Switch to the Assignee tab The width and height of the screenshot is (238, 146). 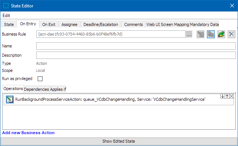[69, 24]
